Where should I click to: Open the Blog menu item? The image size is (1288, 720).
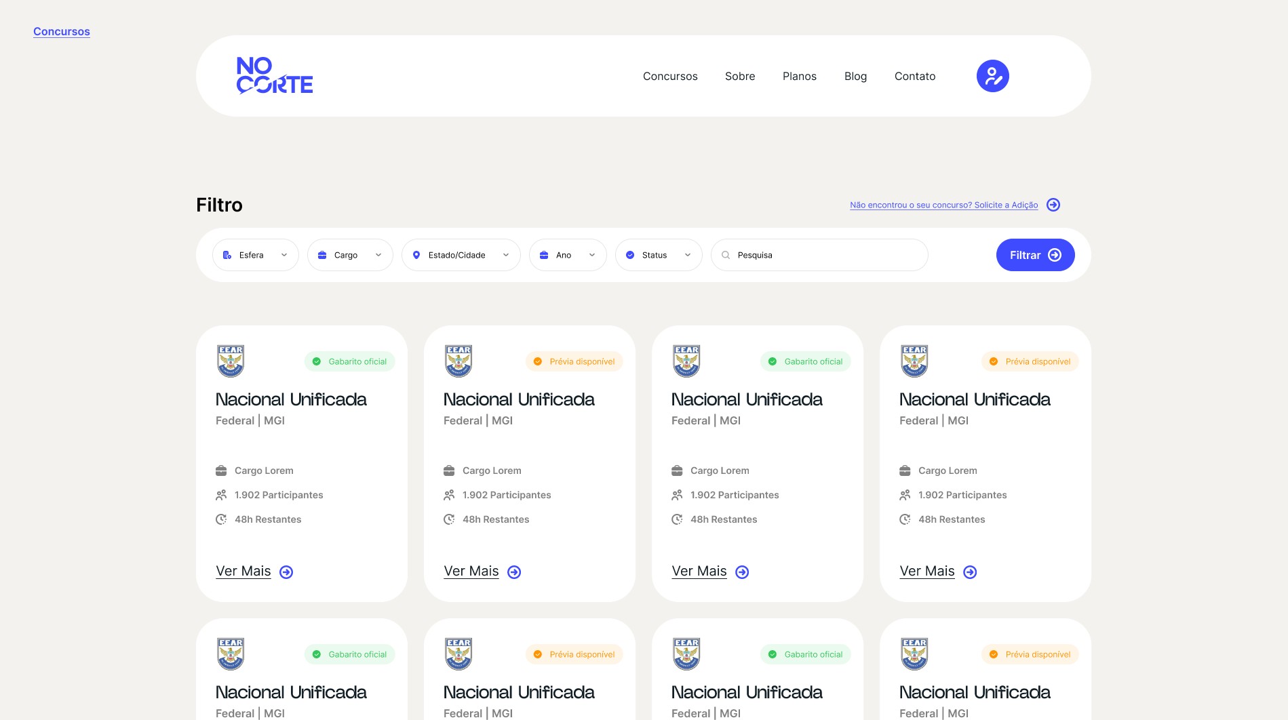click(855, 76)
